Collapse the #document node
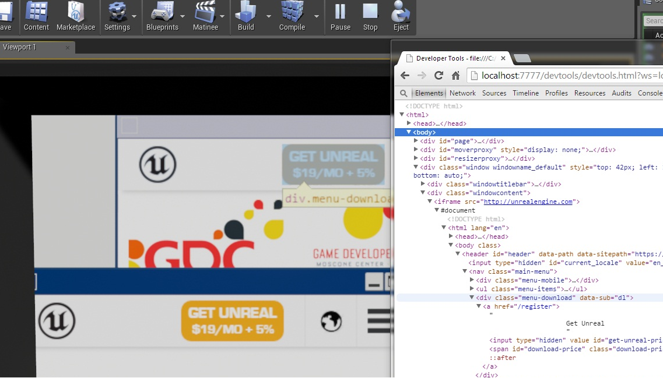This screenshot has width=663, height=378. (x=437, y=210)
